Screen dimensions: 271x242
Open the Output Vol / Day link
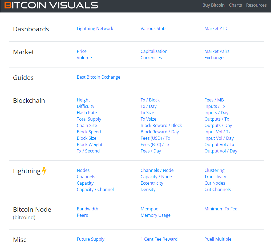[x=221, y=151]
